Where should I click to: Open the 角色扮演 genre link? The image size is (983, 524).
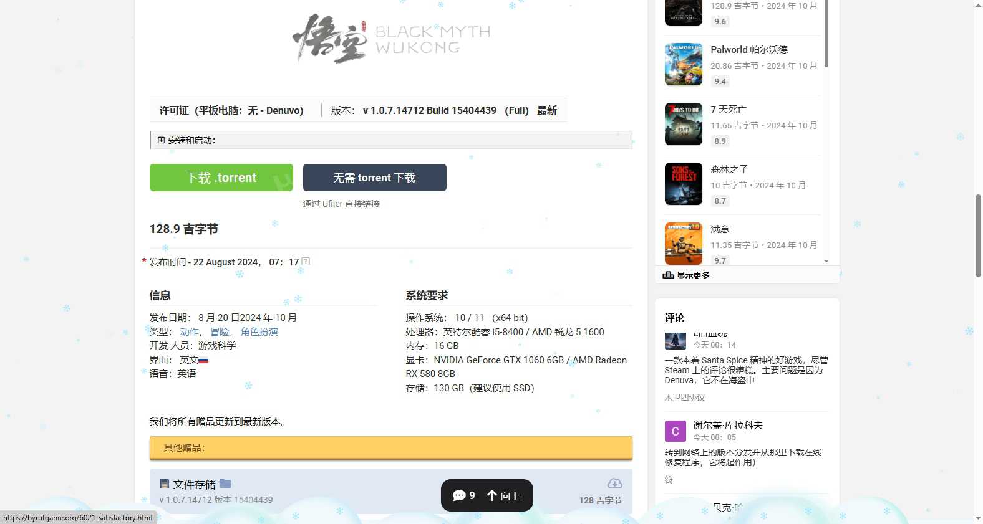pos(259,332)
